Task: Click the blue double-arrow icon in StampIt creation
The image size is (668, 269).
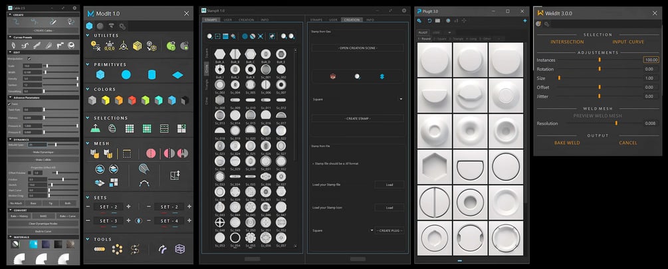Action: (382, 76)
